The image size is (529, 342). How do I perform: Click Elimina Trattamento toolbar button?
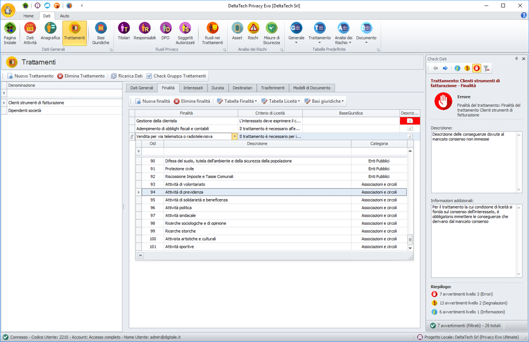coord(81,76)
